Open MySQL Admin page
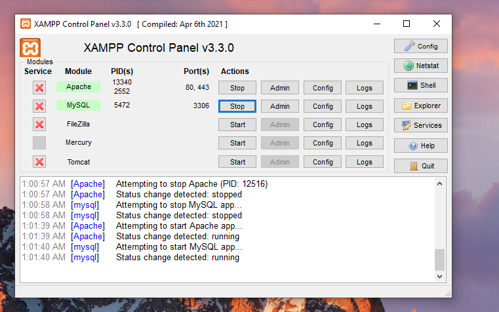This screenshot has height=312, width=499. tap(280, 106)
